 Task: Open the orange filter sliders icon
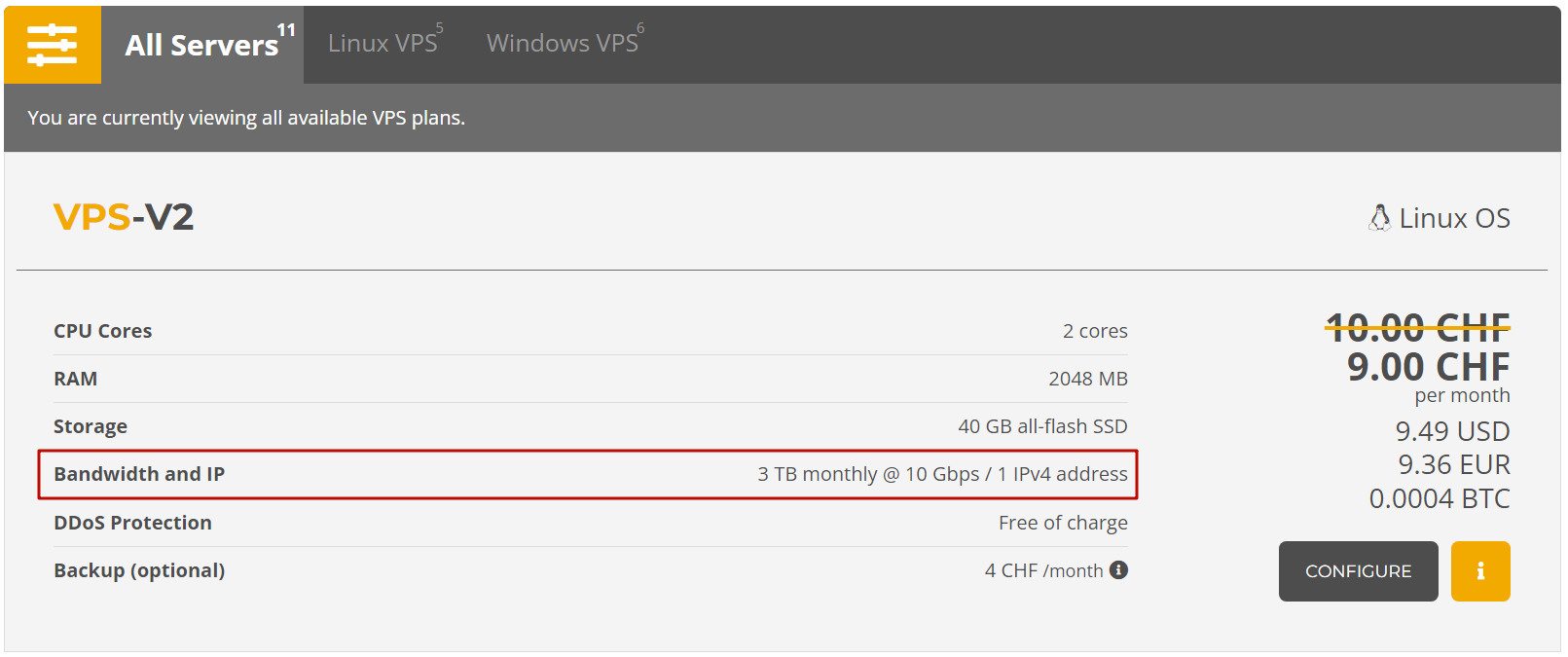(x=53, y=45)
